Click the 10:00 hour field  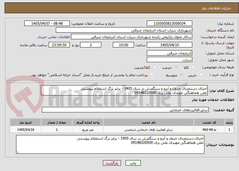(x=123, y=45)
